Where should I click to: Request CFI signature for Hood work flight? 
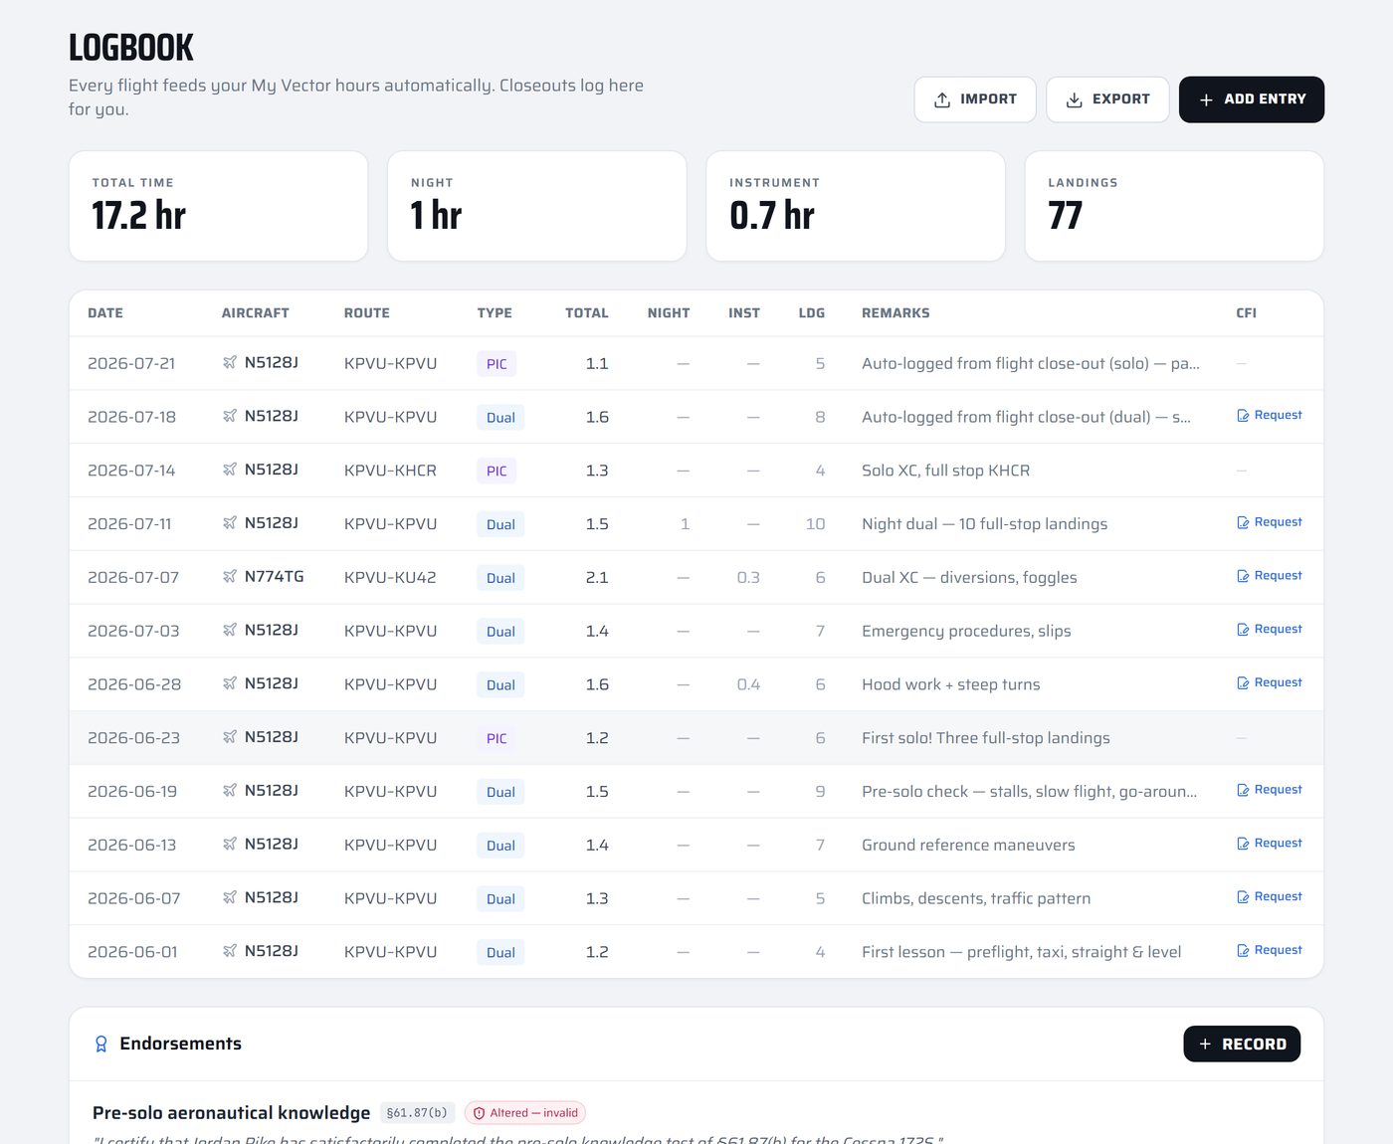pos(1269,683)
